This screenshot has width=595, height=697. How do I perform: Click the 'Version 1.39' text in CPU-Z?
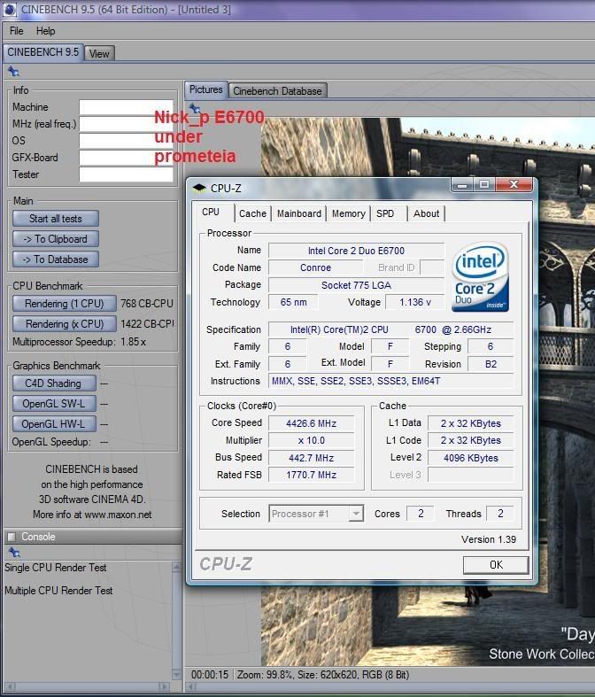(489, 539)
